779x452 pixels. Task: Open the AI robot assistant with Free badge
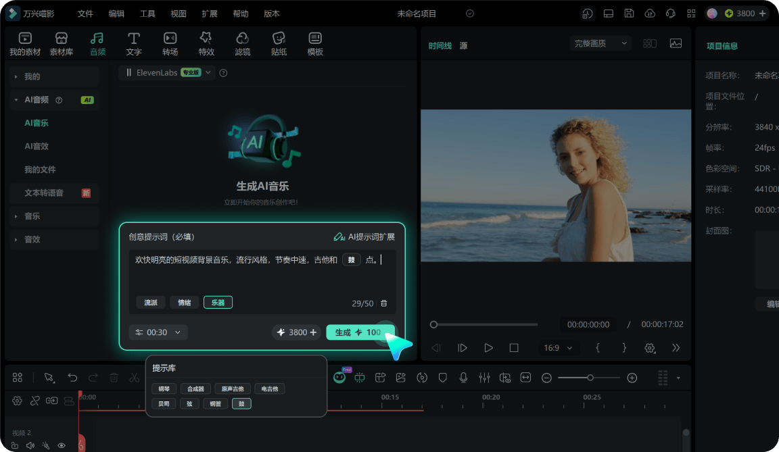pos(340,376)
